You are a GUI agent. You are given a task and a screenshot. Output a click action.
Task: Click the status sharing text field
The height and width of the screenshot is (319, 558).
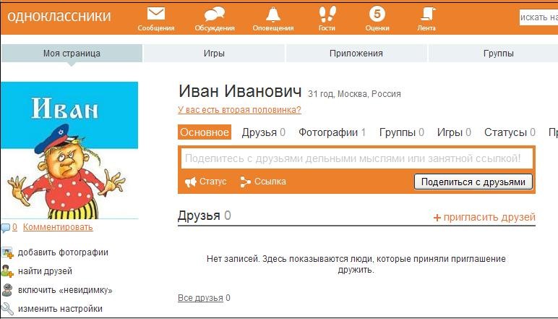point(357,158)
